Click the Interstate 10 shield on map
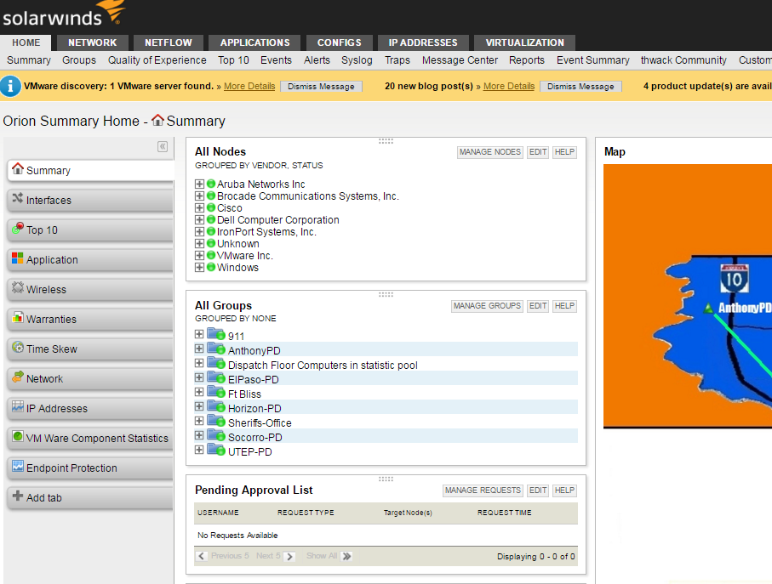The width and height of the screenshot is (772, 584). pyautogui.click(x=734, y=279)
